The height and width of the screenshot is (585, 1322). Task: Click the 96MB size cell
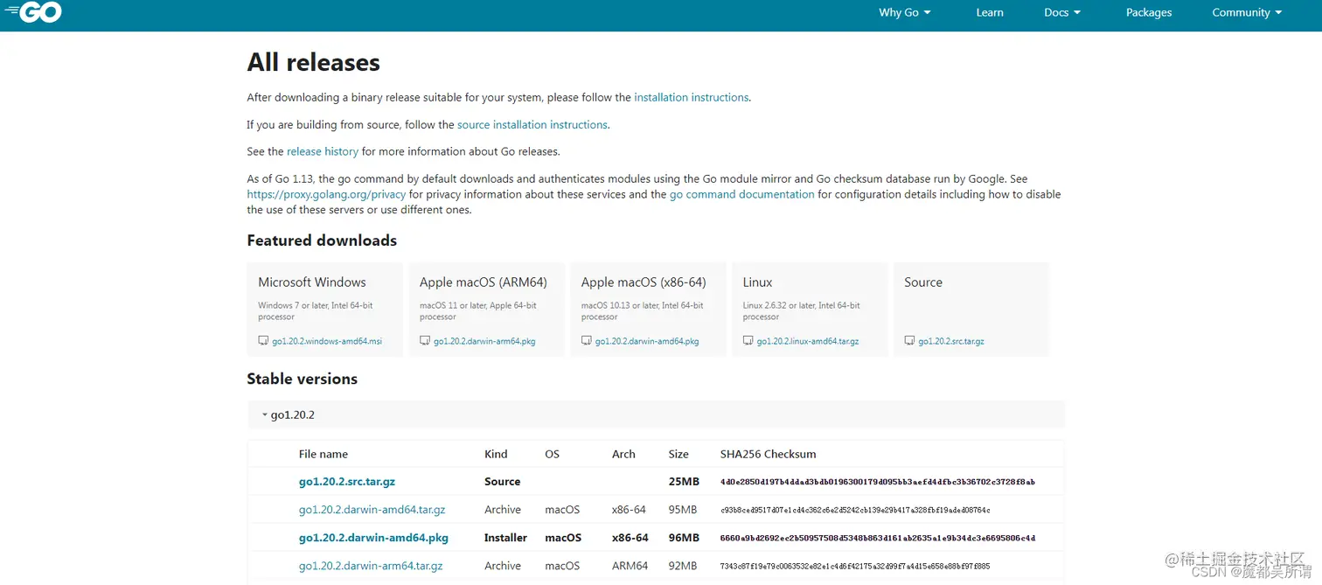(684, 538)
